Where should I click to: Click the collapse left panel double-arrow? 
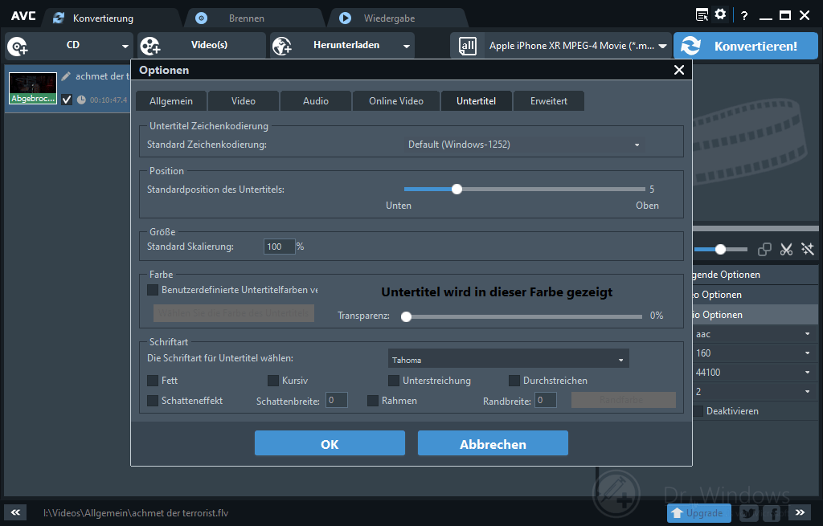click(x=15, y=512)
